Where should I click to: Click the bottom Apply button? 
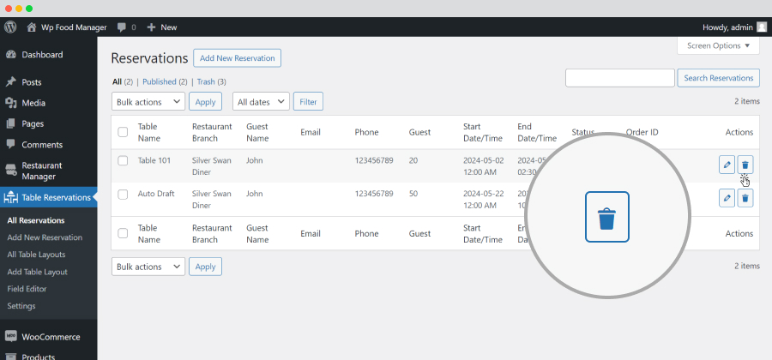pos(205,266)
